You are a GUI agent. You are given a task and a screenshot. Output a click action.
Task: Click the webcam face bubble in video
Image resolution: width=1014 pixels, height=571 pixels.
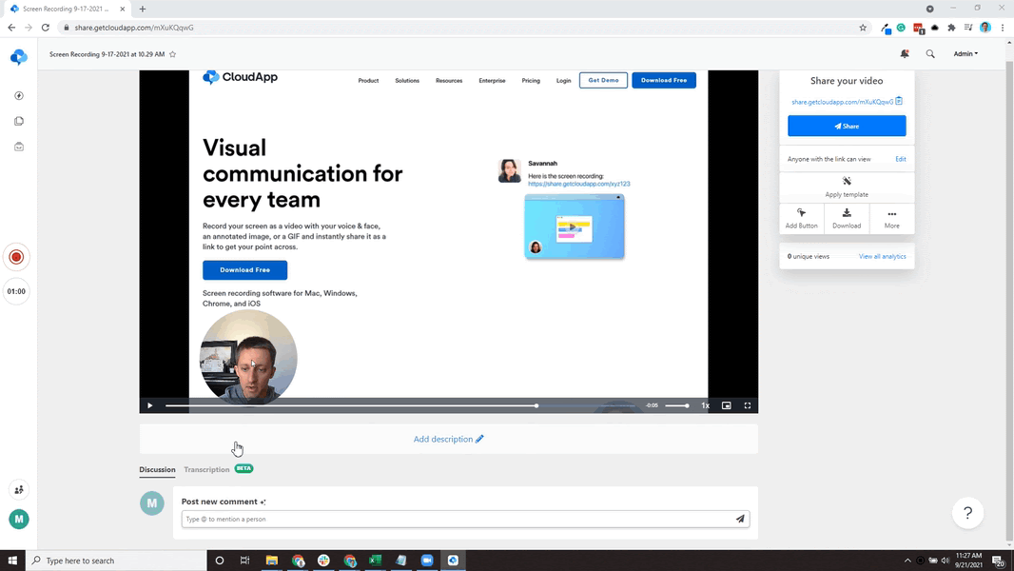pyautogui.click(x=248, y=358)
